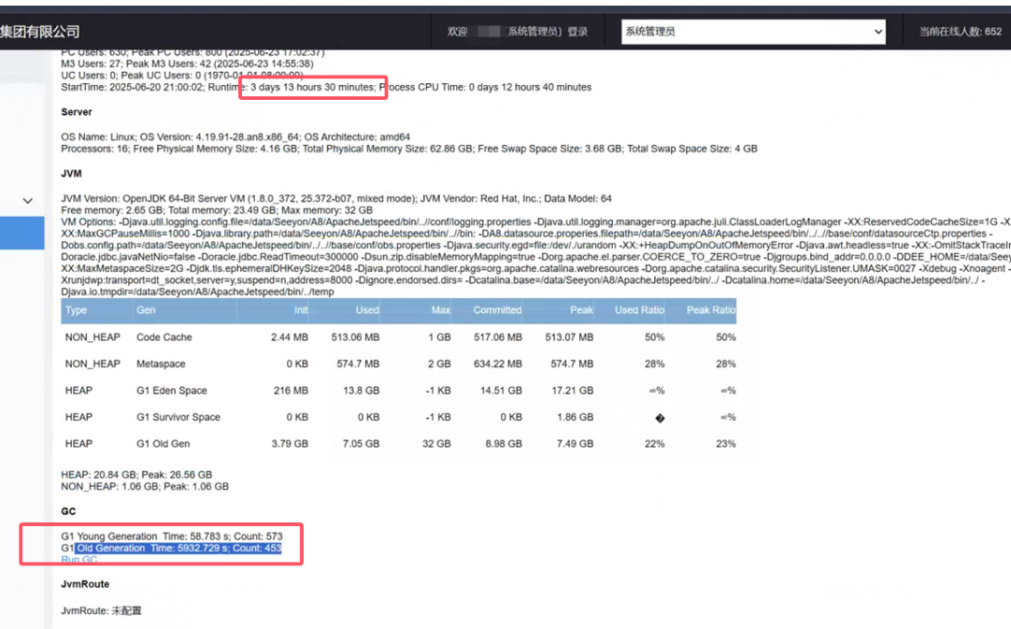This screenshot has height=629, width=1011.
Task: Select the G1 Old Gen cell
Action: [164, 444]
